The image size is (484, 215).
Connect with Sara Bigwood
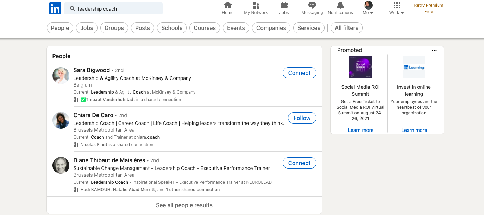299,73
